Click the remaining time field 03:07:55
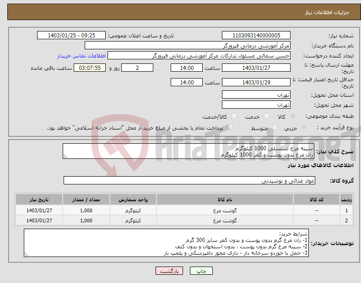The image size is (361, 283). coord(90,68)
